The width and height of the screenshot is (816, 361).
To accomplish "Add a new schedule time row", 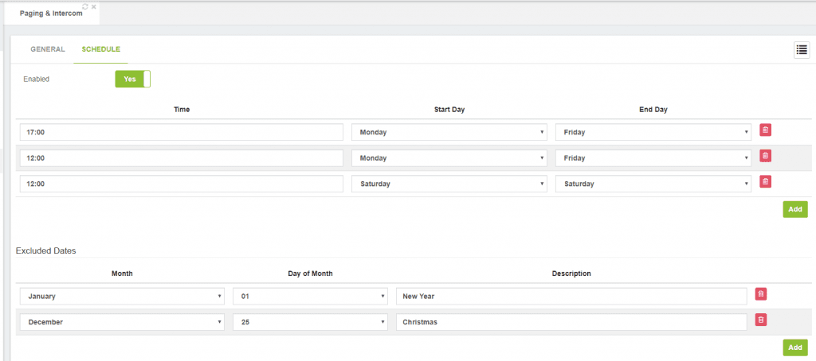I will coord(795,209).
